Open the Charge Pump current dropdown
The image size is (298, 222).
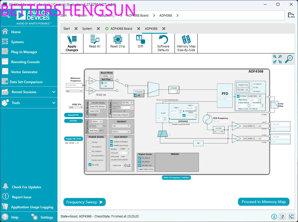click(243, 90)
